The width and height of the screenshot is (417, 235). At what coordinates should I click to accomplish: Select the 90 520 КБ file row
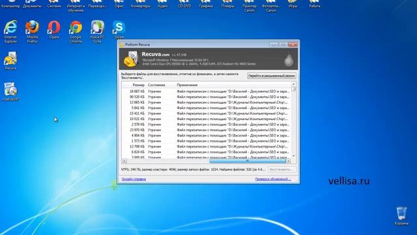[x=207, y=97]
